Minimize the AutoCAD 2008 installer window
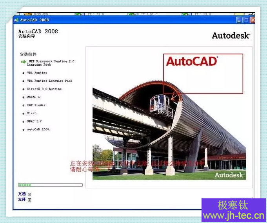The image size is (267, 223). (x=239, y=20)
